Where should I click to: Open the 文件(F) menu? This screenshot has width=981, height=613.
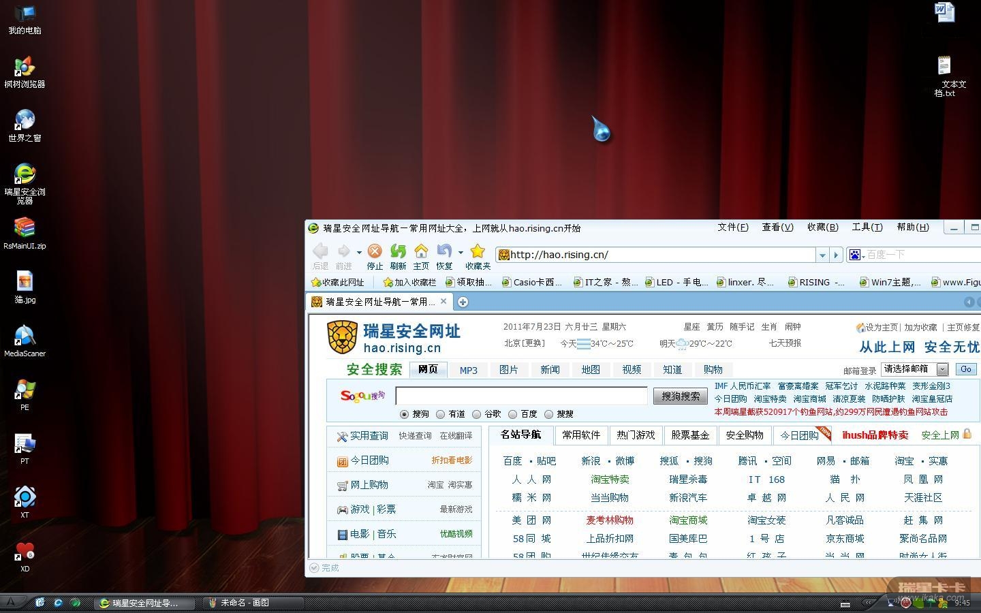(x=733, y=227)
